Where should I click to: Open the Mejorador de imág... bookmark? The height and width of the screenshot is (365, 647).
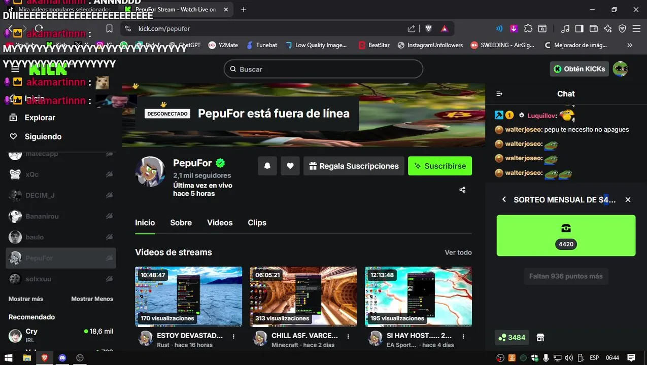click(x=575, y=45)
